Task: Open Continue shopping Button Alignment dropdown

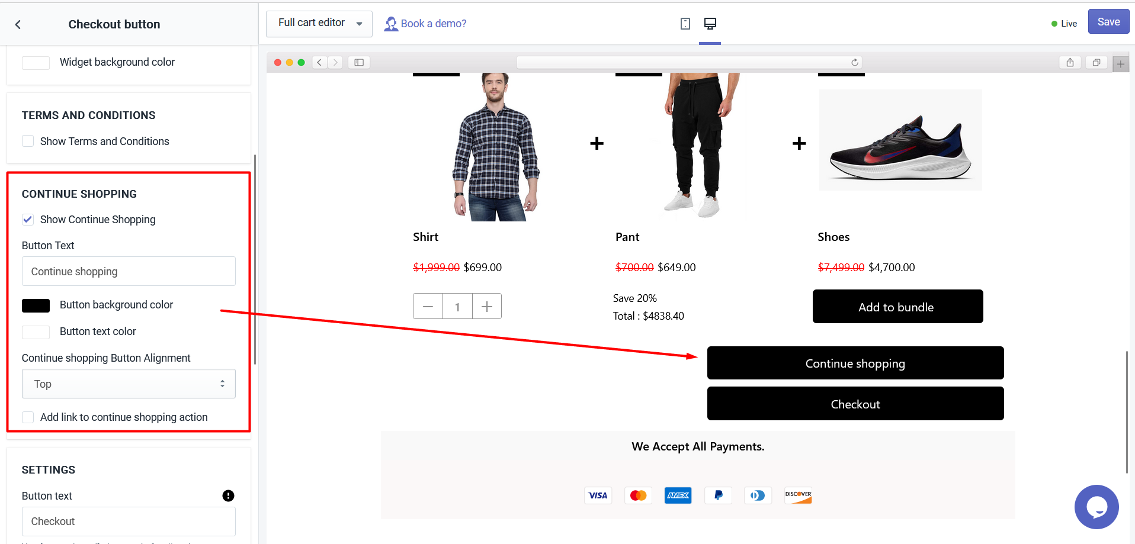Action: [129, 384]
